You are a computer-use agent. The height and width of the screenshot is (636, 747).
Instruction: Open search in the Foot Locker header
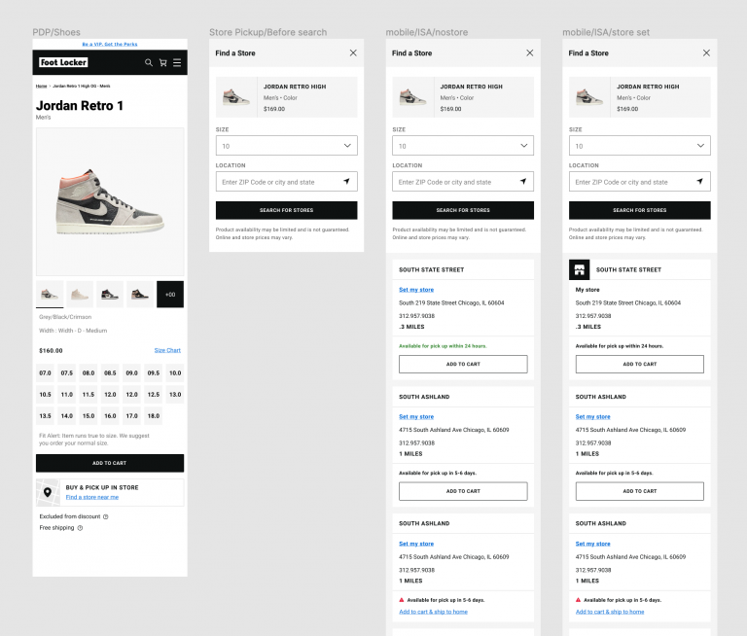[149, 62]
